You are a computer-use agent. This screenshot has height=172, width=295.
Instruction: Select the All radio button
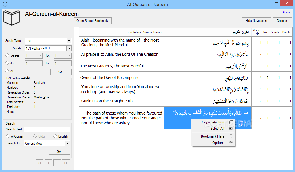click(7, 71)
